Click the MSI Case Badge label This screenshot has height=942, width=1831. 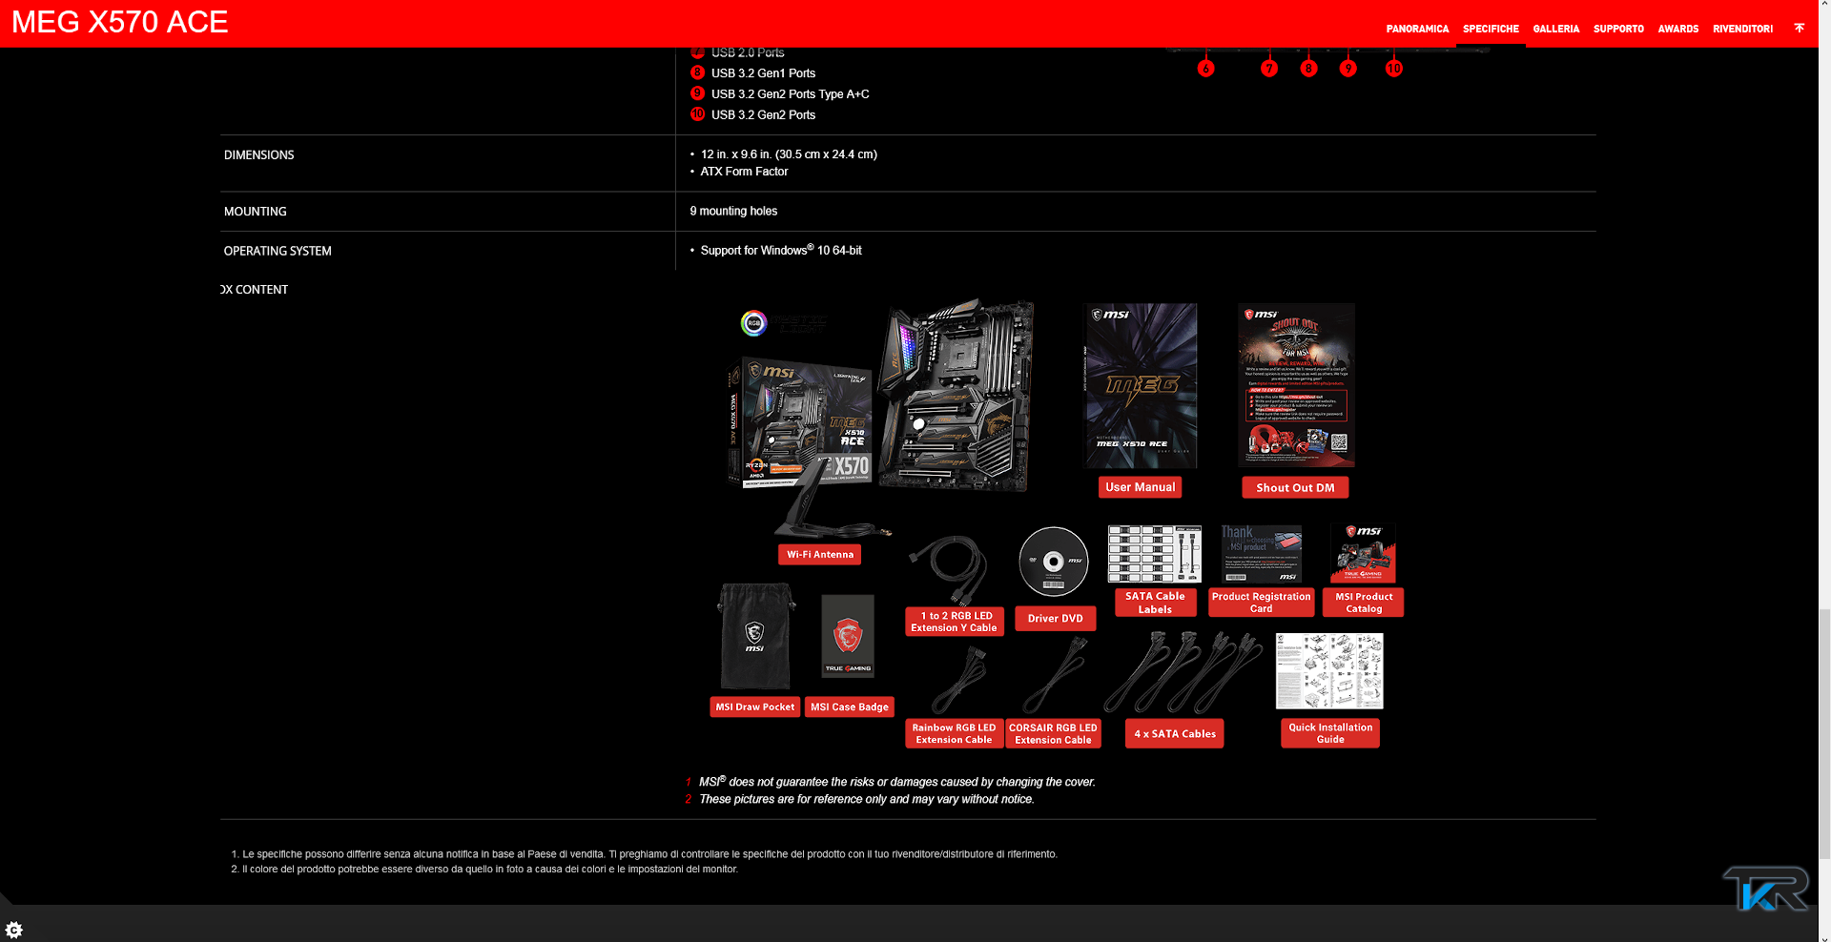(x=850, y=707)
